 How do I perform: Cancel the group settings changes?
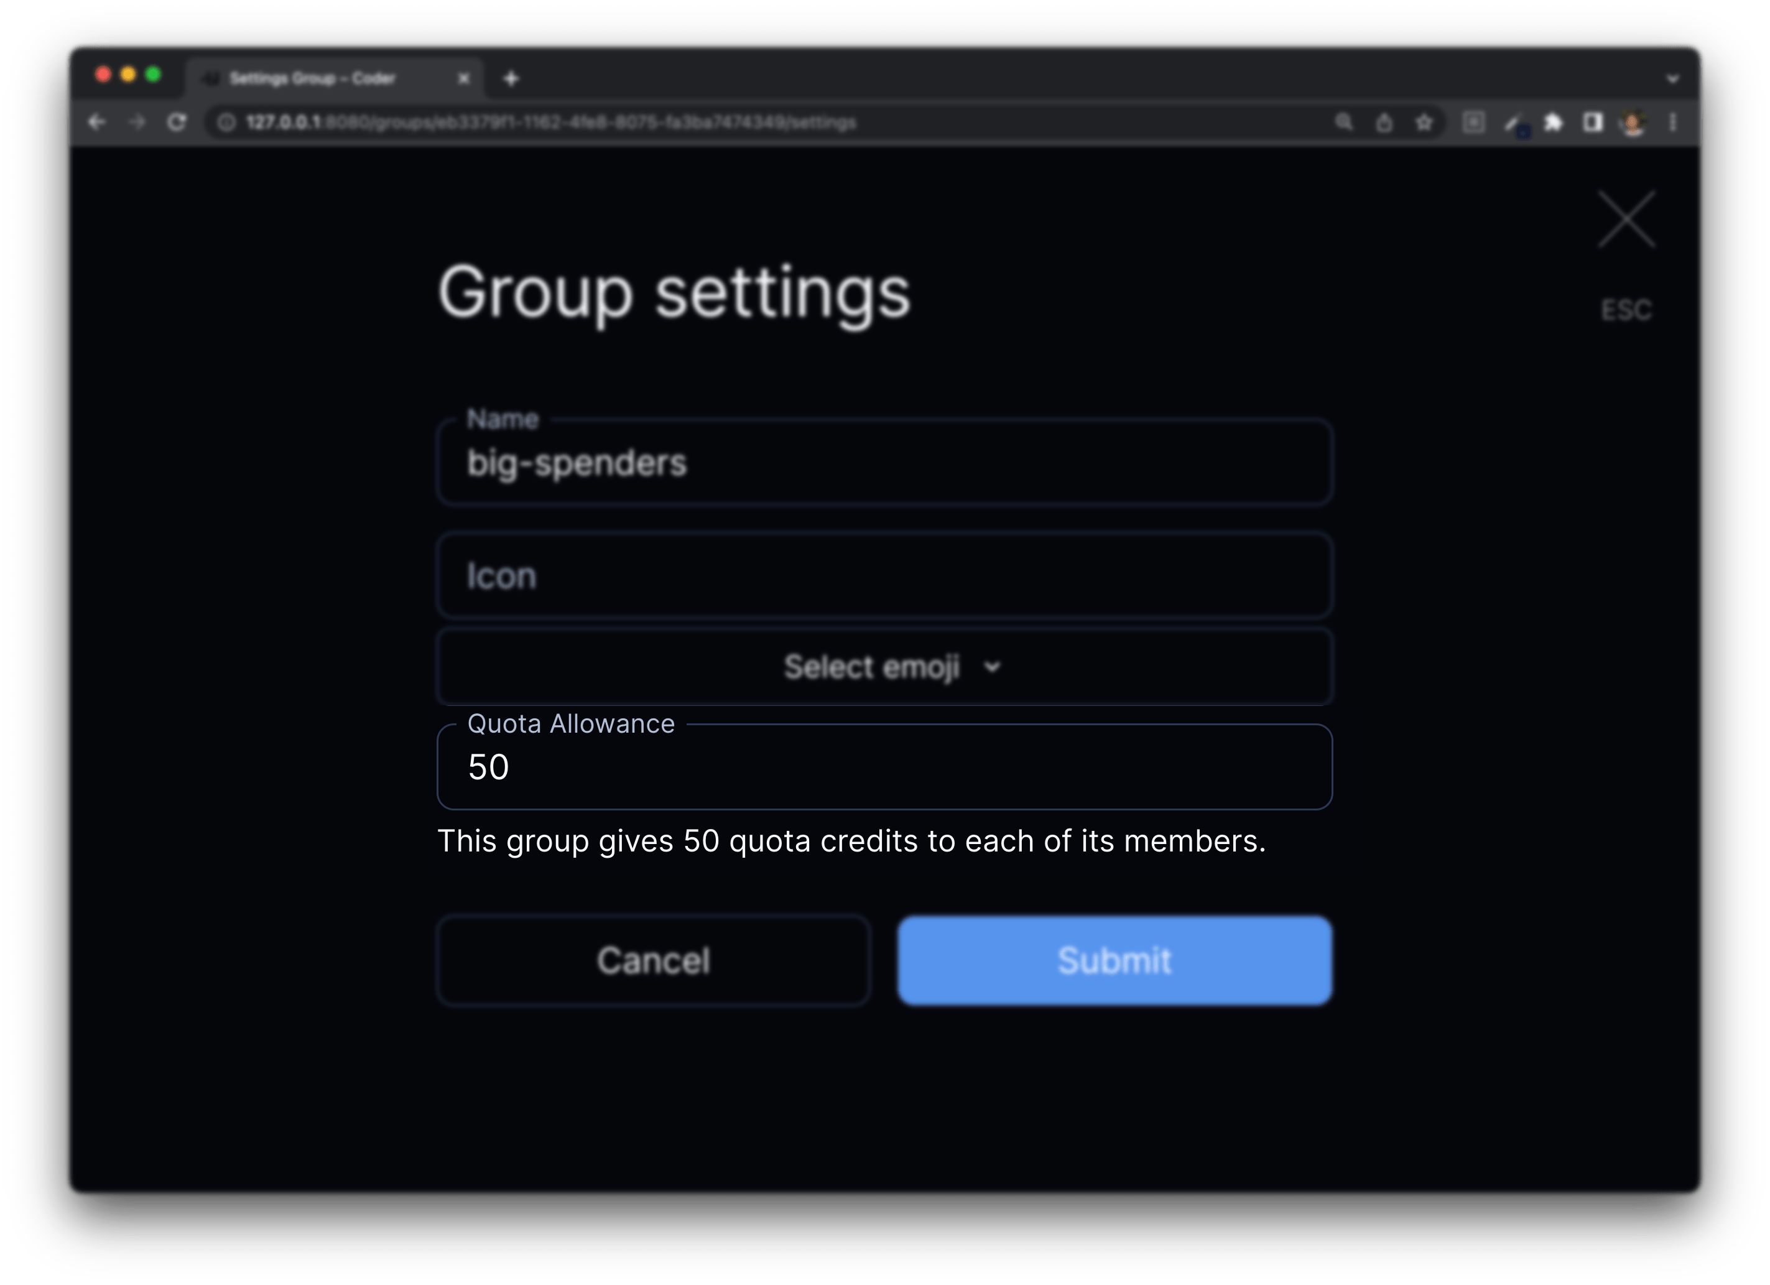click(653, 960)
